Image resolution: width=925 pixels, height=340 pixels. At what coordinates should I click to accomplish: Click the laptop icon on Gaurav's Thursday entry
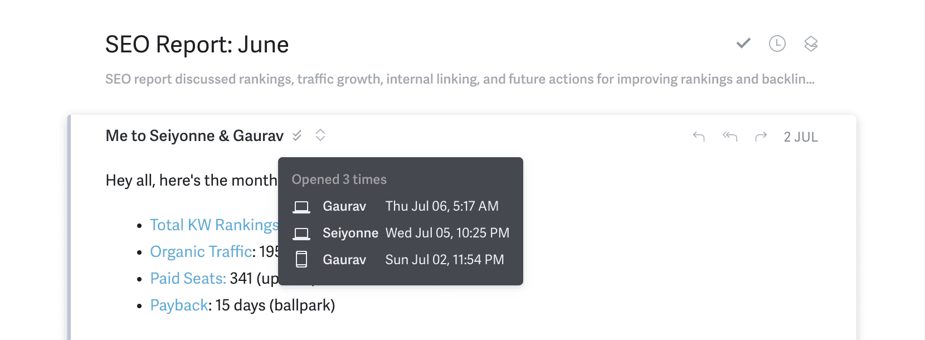point(301,207)
